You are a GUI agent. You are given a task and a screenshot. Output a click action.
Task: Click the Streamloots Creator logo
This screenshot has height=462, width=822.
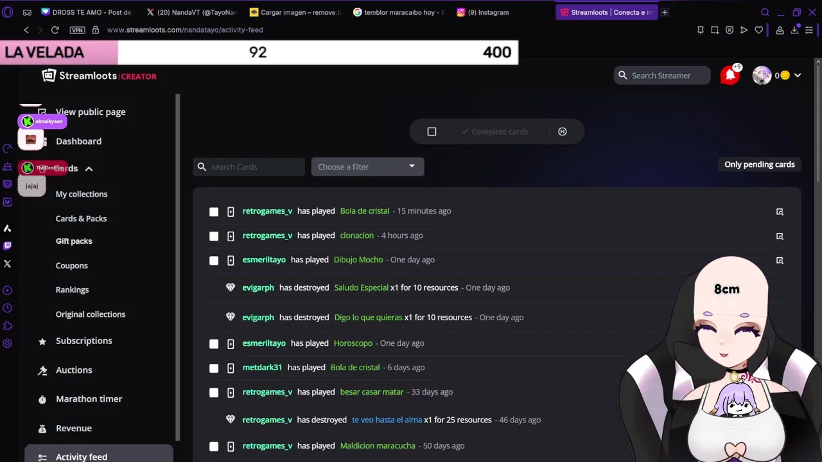coord(99,76)
